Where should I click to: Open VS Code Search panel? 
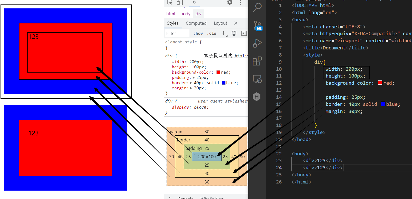click(x=257, y=7)
